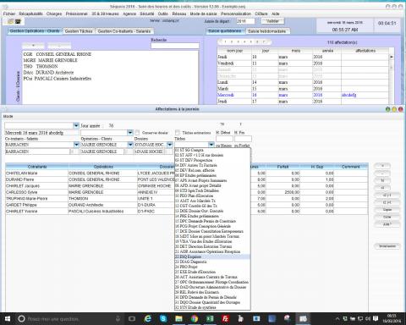Select THOMSON in client list
This screenshot has height=325, width=406.
click(x=41, y=66)
